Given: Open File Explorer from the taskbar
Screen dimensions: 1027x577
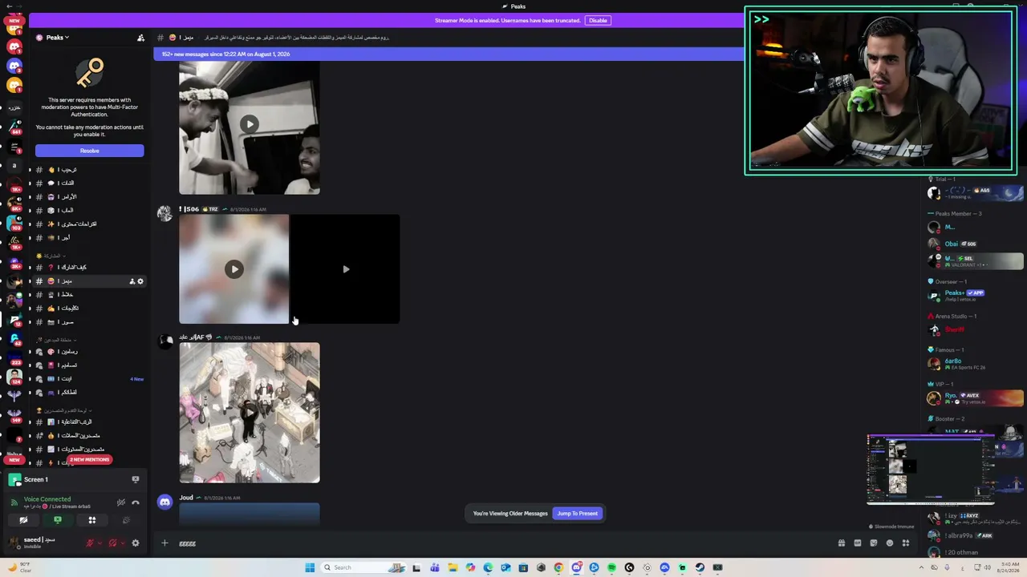Looking at the screenshot, I should pyautogui.click(x=453, y=567).
